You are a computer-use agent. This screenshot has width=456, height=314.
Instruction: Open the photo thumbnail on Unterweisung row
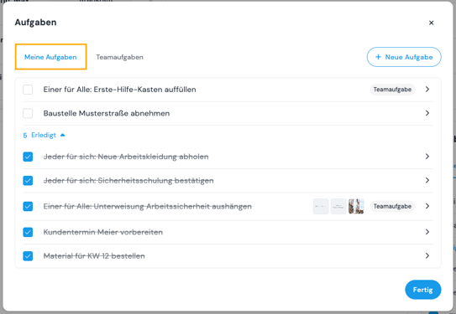click(356, 206)
